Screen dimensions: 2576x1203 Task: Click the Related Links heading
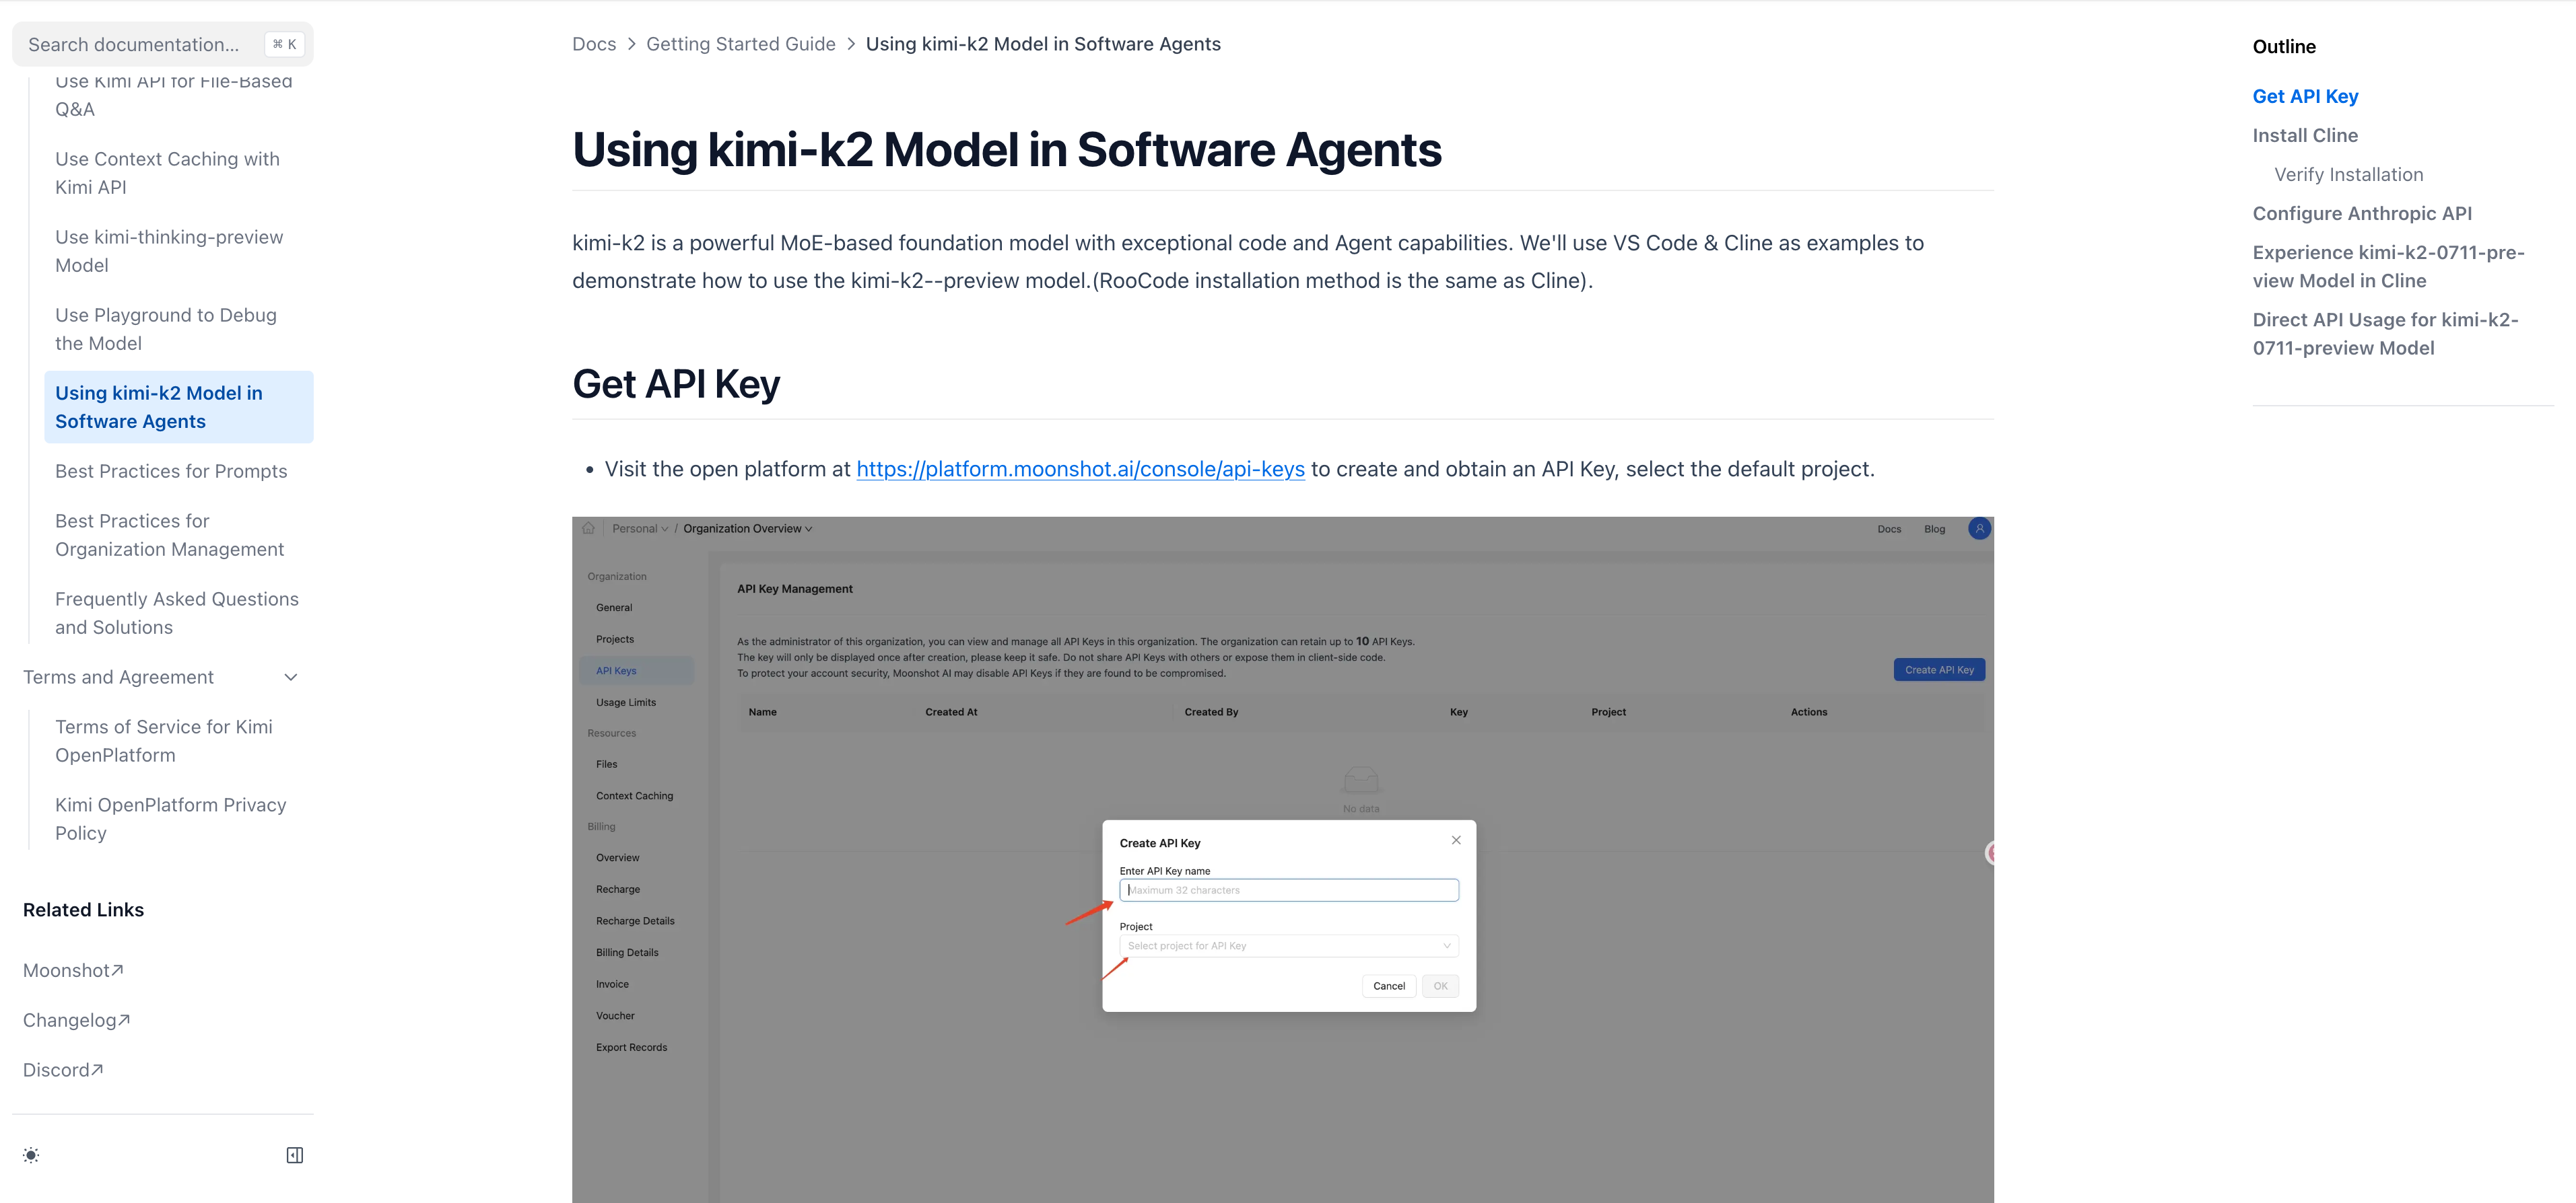[83, 910]
